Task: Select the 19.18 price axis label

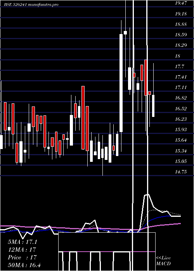Action: [181, 14]
